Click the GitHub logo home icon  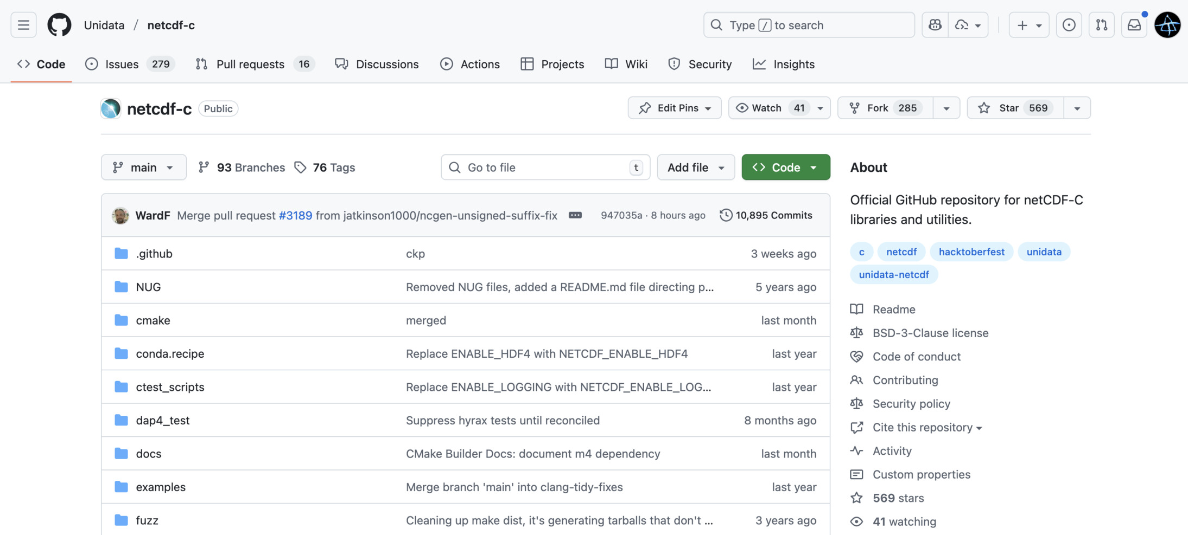(x=59, y=25)
